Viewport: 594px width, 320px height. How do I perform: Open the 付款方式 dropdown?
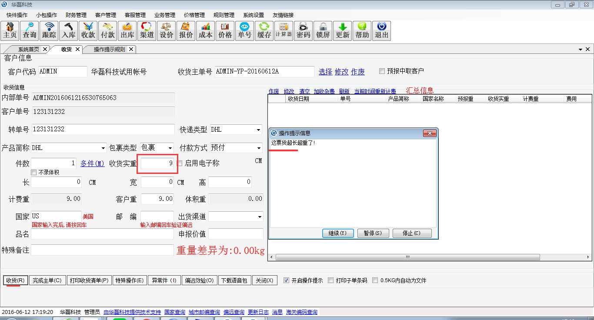pos(258,148)
